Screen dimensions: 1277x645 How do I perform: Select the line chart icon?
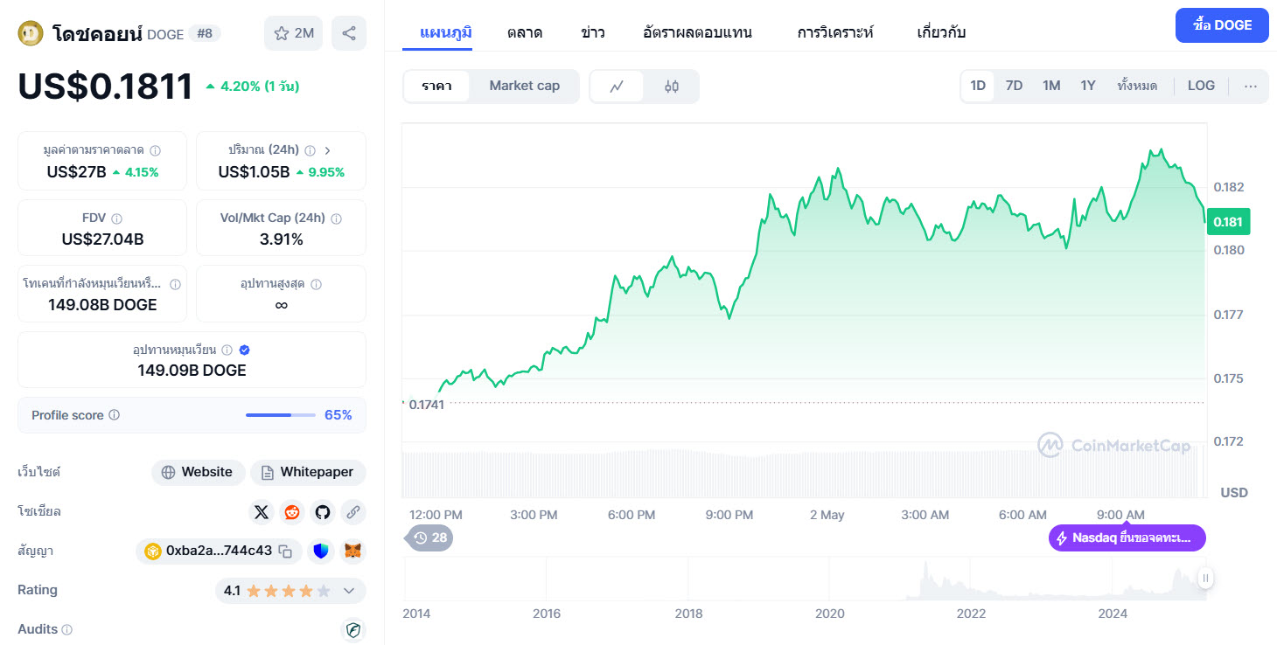click(x=618, y=87)
